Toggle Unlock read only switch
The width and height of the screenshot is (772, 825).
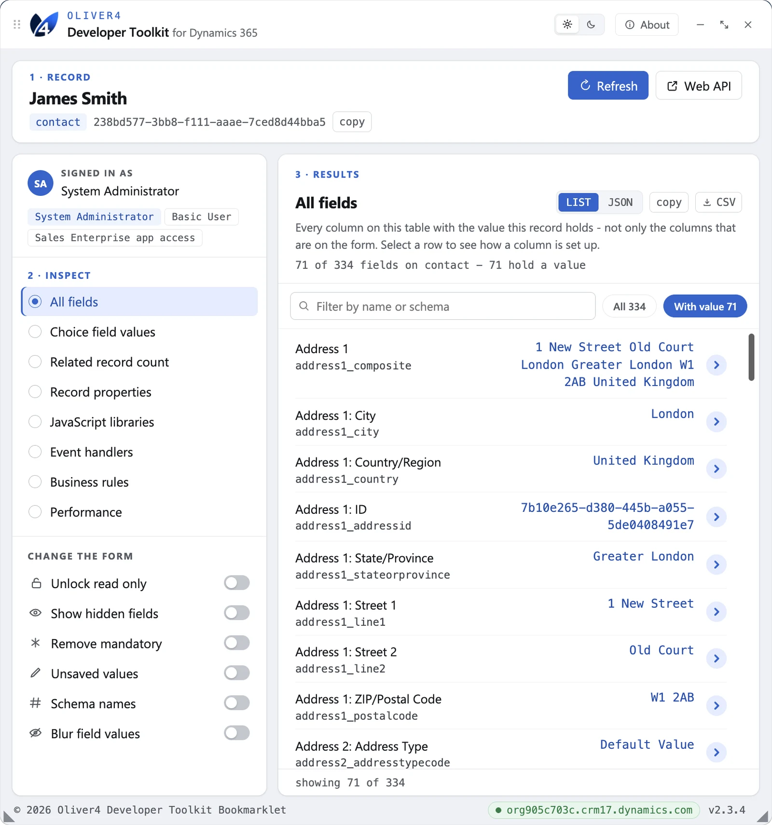(x=236, y=583)
